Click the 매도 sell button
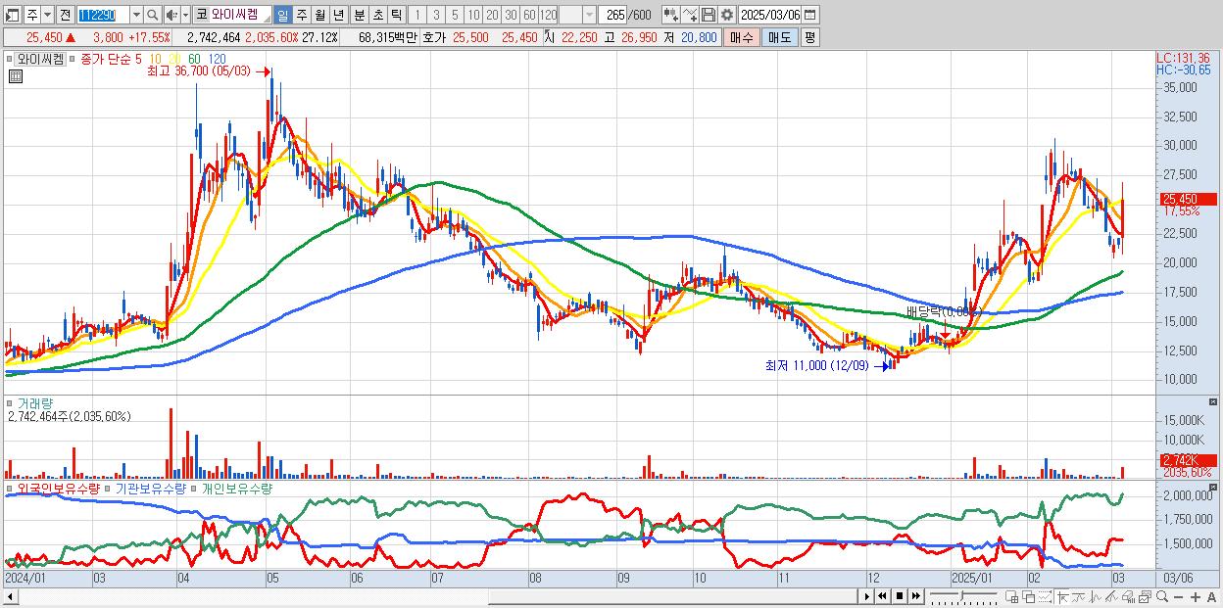The image size is (1223, 608). 779,37
